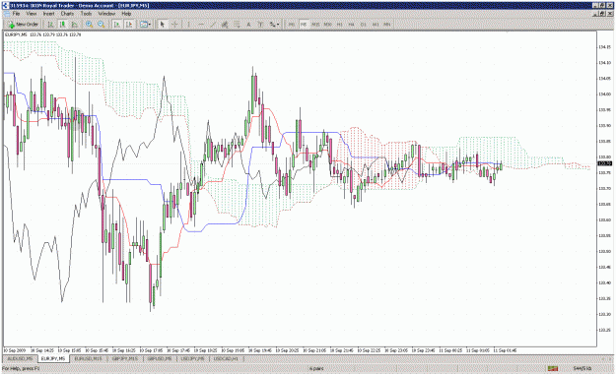
Task: Zoom in on the chart
Action: [x=89, y=25]
